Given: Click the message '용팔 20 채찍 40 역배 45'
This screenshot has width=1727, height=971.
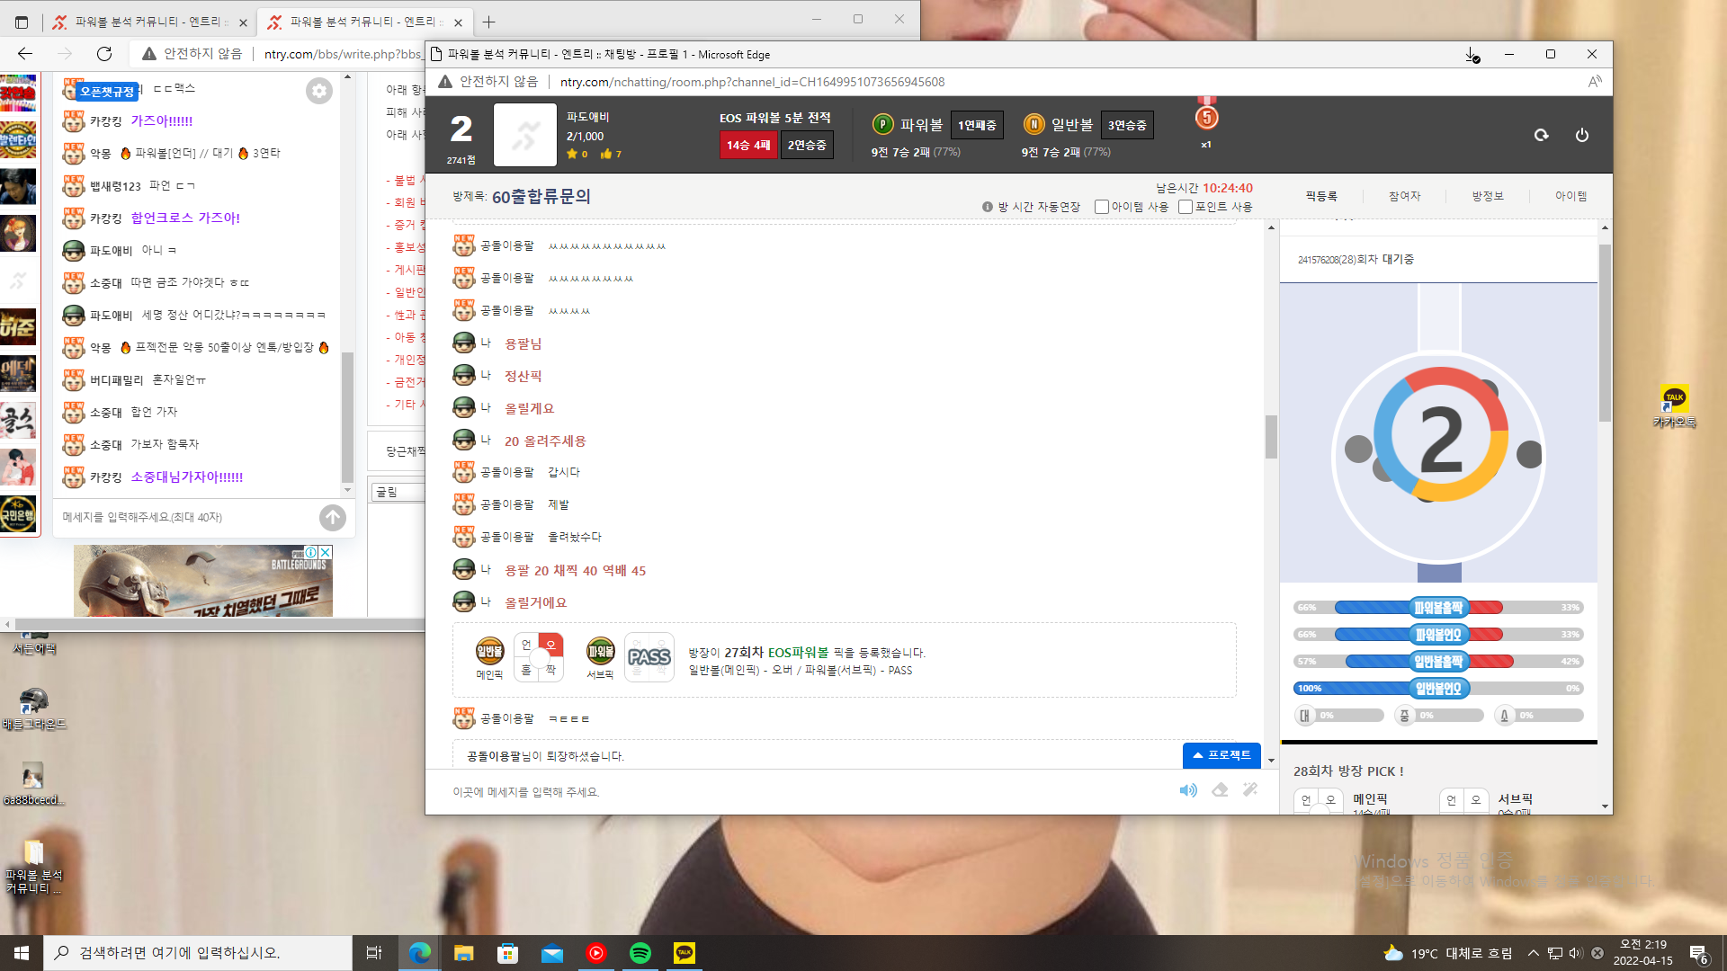Looking at the screenshot, I should 575,571.
